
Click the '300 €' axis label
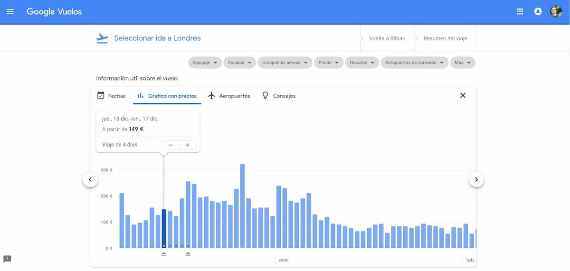pyautogui.click(x=106, y=170)
